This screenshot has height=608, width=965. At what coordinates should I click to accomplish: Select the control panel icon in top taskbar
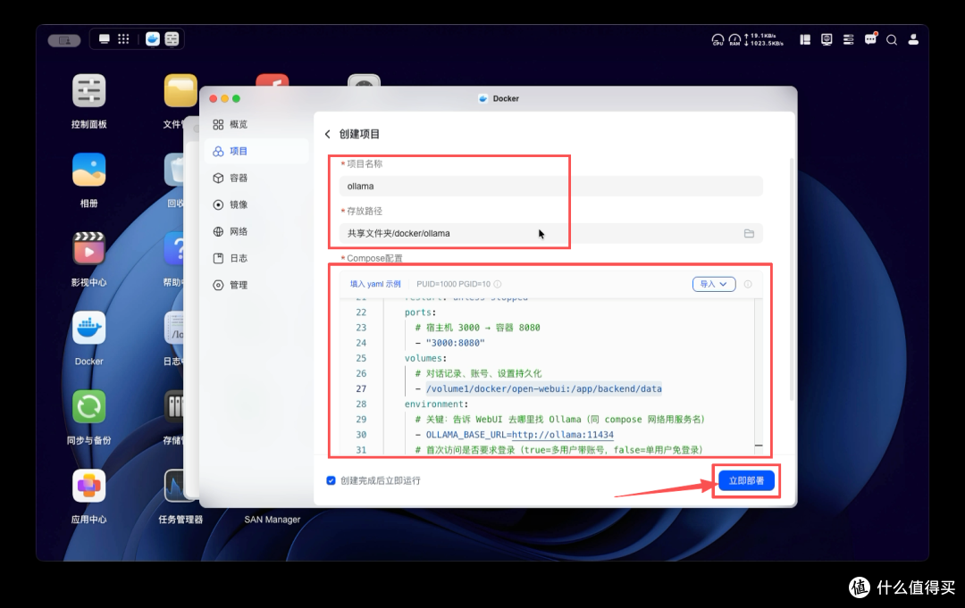(x=172, y=39)
